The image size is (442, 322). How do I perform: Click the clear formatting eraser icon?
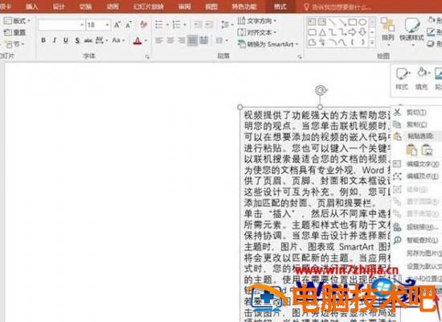tap(144, 25)
